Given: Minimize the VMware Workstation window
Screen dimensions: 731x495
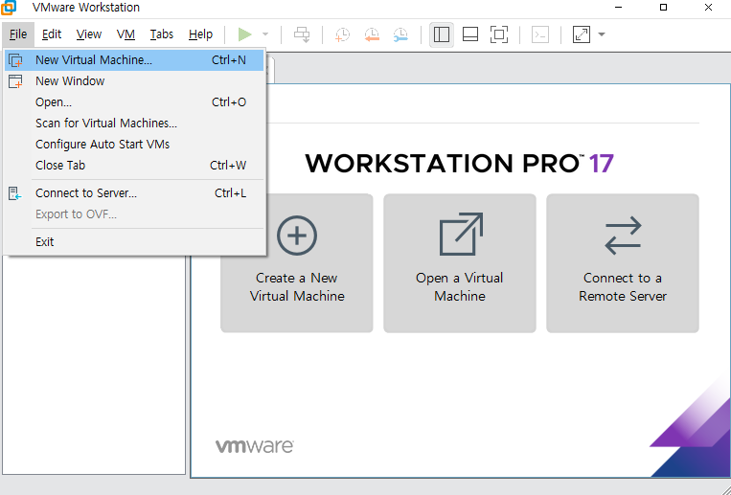Looking at the screenshot, I should pyautogui.click(x=618, y=7).
